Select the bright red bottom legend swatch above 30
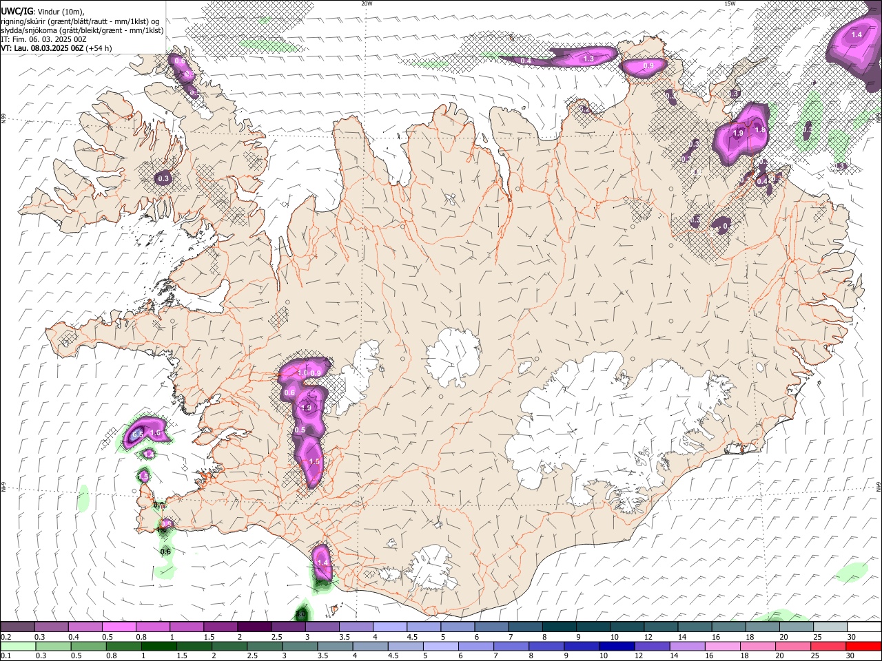Screen dimensions: 882x661 (865, 646)
